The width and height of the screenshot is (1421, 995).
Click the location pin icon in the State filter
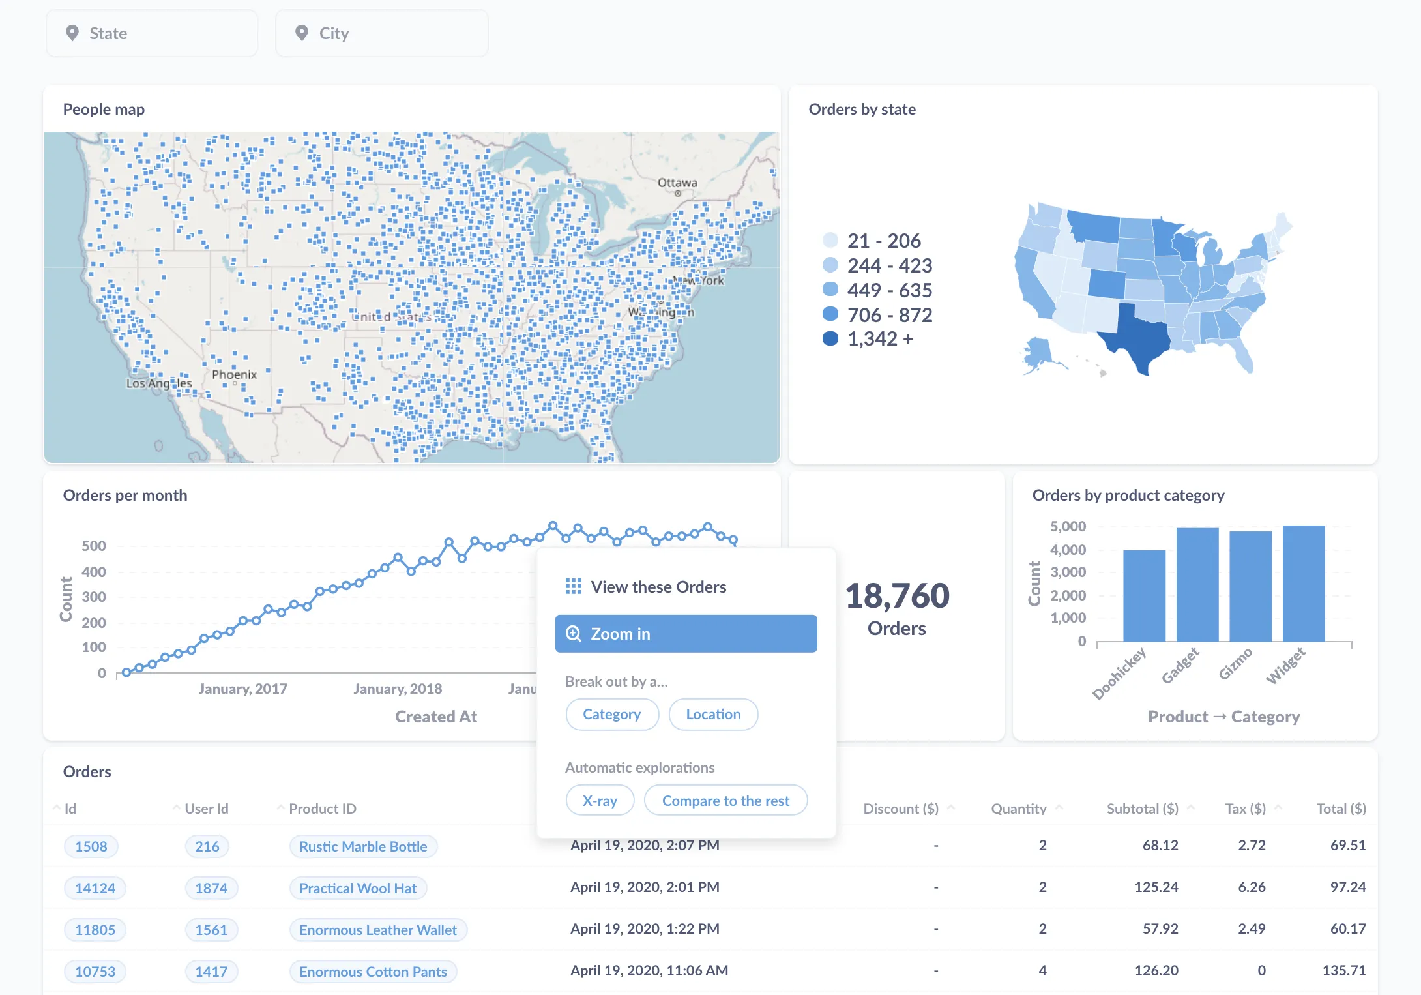[x=73, y=33]
